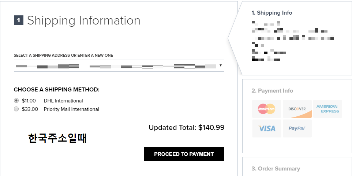Image resolution: width=352 pixels, height=176 pixels.
Task: Click the Updated Total amount text
Action: pos(186,128)
